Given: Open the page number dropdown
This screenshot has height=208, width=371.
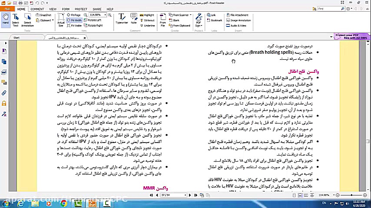Looking at the screenshot, I should click(x=185, y=195).
